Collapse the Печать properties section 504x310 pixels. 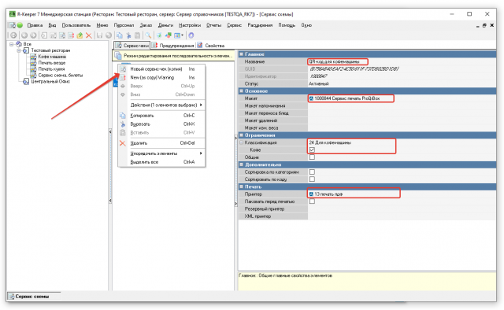point(242,186)
